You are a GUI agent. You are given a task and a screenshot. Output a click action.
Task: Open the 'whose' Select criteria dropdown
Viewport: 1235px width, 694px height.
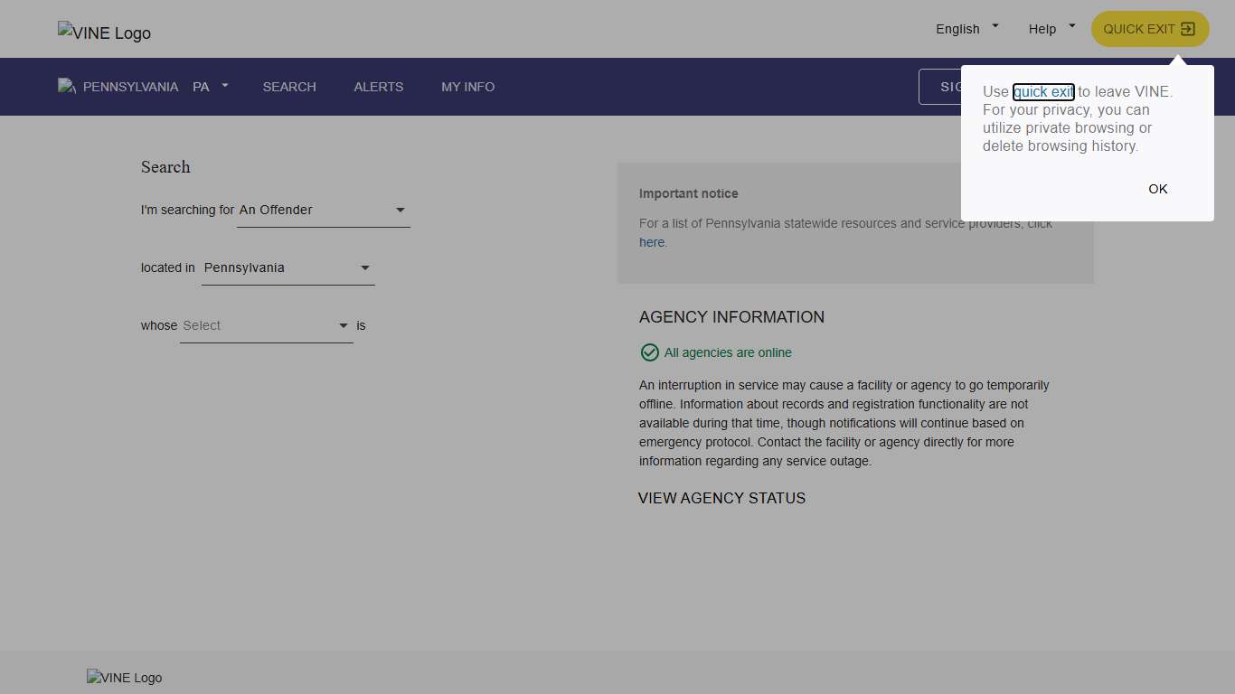266,325
